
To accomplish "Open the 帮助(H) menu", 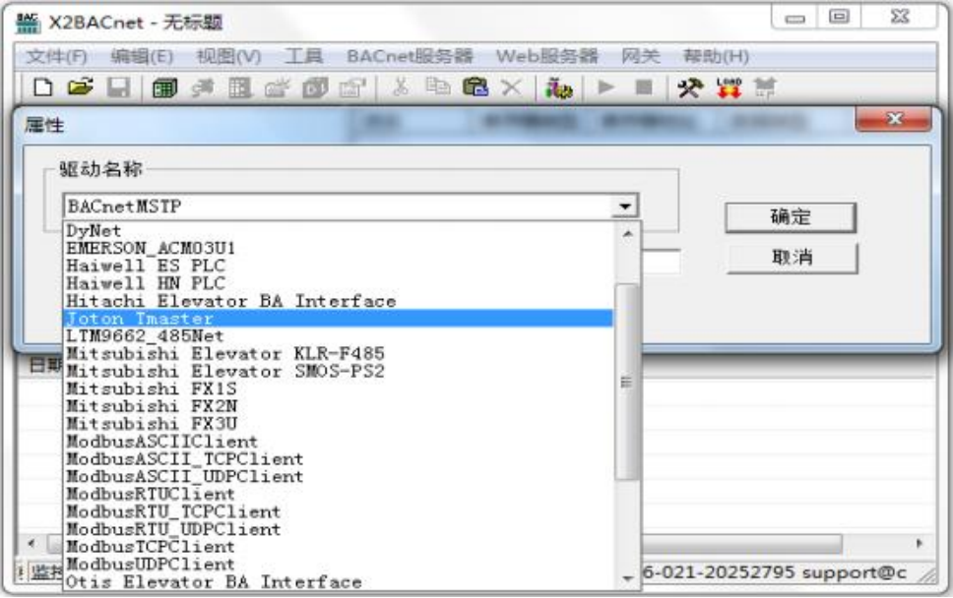I will point(716,56).
